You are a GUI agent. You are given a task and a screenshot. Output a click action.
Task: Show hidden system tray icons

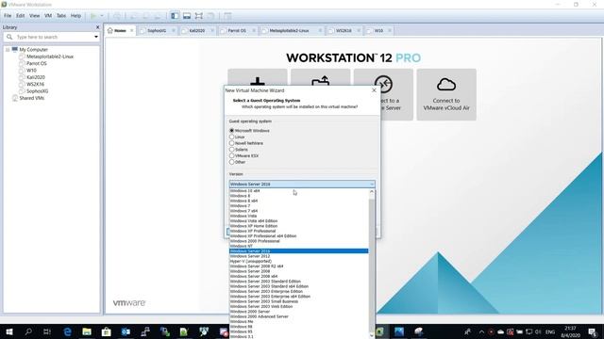(481, 331)
